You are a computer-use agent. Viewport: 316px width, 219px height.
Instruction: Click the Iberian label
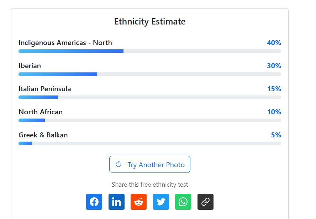(x=30, y=66)
